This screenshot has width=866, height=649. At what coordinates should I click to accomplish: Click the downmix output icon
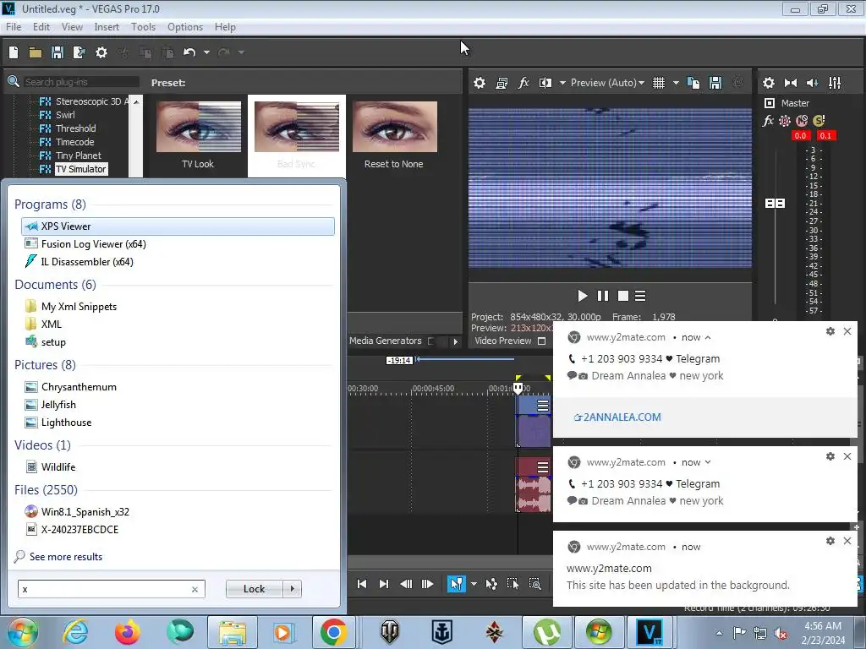[x=791, y=83]
